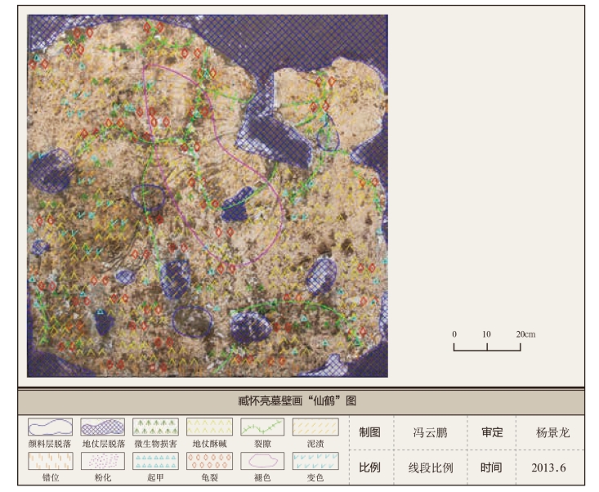
Task: Click the 变色 blue check marks symbol
Action: (315, 461)
